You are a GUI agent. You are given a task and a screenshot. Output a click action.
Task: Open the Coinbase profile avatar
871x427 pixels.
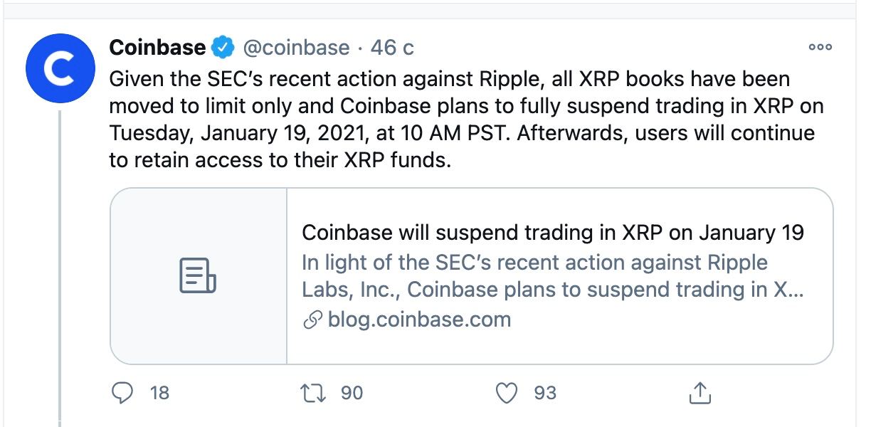60,68
